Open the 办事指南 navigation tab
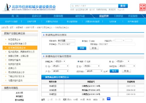This screenshot has width=146, height=103. pyautogui.click(x=58, y=16)
